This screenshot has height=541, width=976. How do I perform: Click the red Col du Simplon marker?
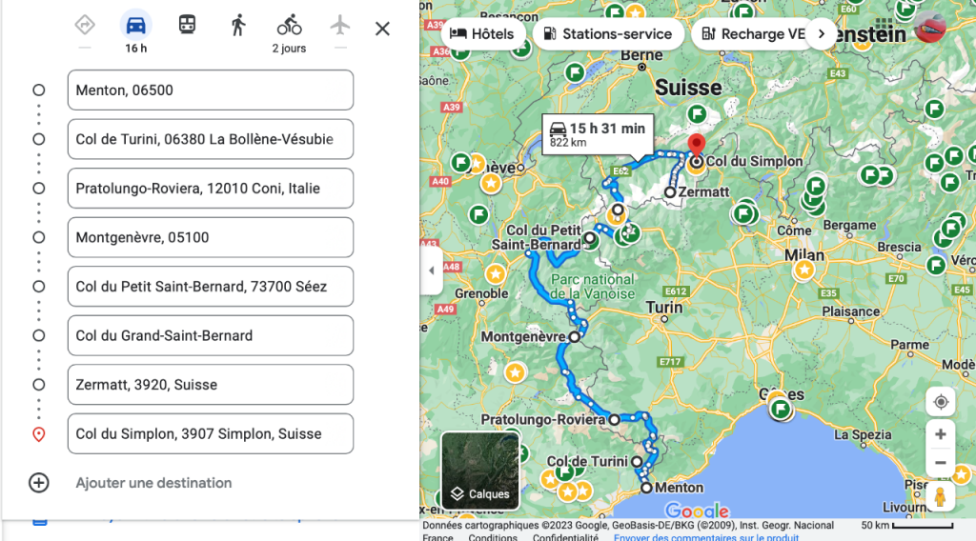pos(696,146)
